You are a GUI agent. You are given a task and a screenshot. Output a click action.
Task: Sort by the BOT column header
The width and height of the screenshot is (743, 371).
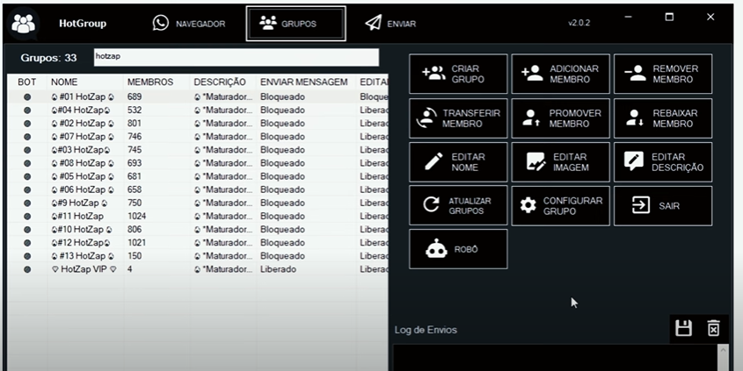point(27,82)
